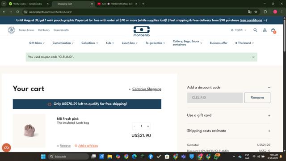Click the site information icon in address bar
The height and width of the screenshot is (161, 286).
(x=25, y=12)
